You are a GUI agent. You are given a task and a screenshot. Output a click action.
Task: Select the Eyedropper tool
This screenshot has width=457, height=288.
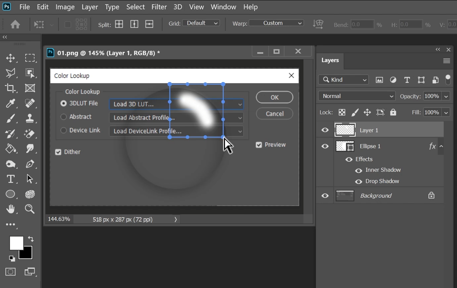[10, 103]
